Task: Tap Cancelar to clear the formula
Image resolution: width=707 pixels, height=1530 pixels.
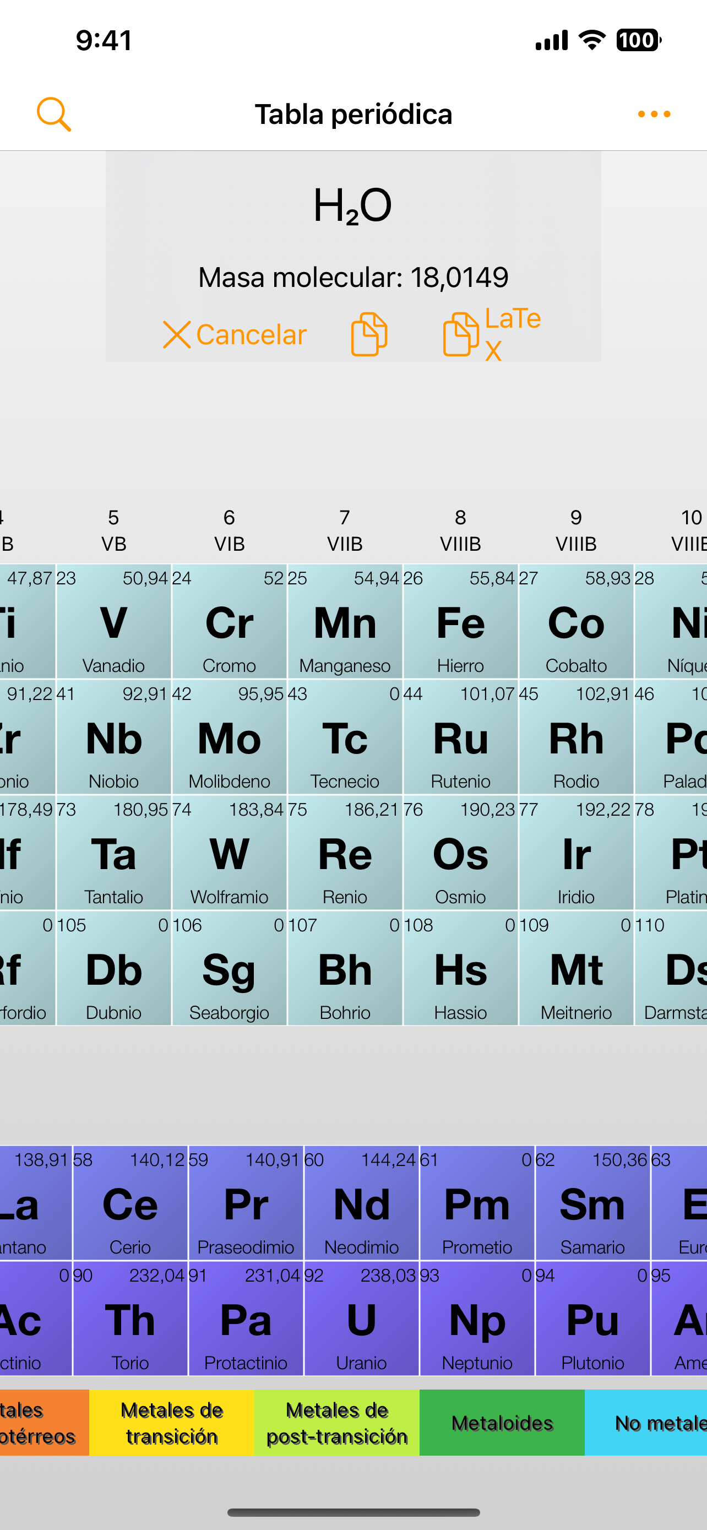Action: click(235, 334)
